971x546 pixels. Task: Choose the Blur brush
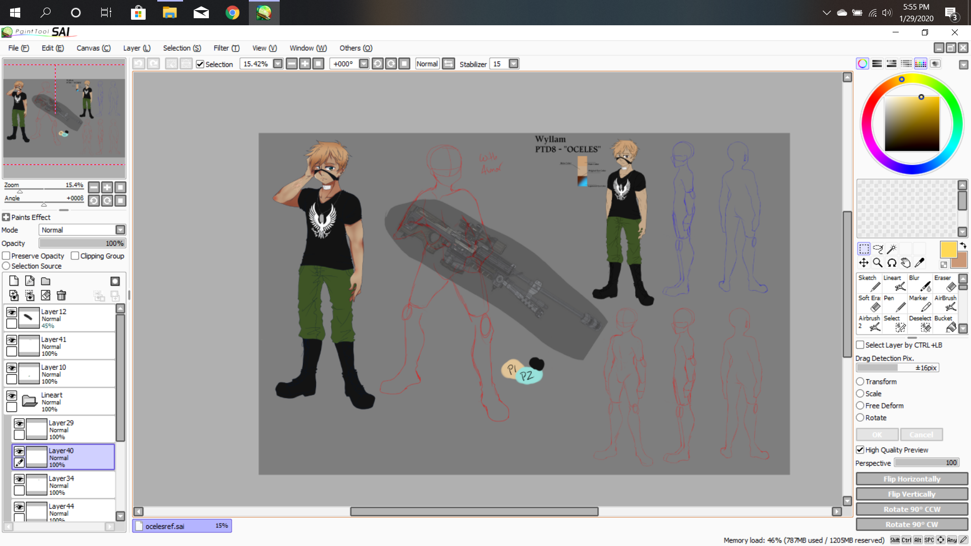point(920,284)
